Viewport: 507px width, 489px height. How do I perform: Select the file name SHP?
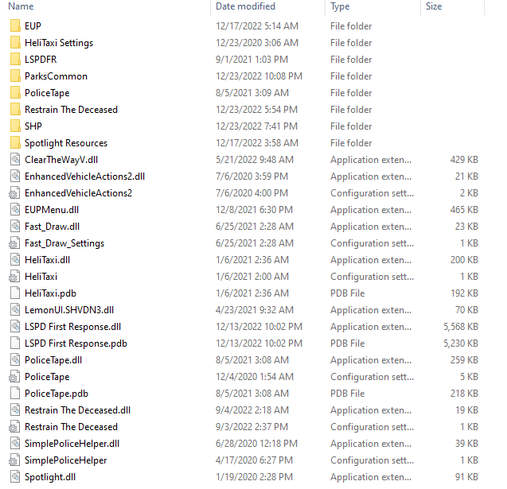(x=33, y=126)
